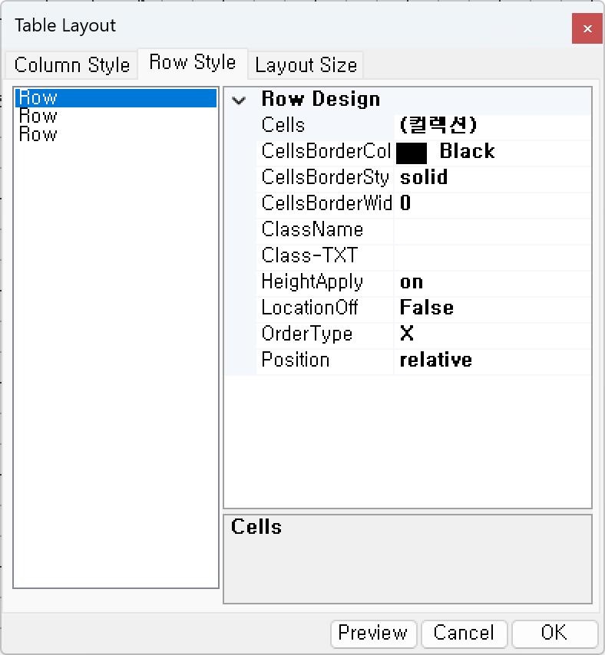This screenshot has height=655, width=605.
Task: Select the ClassName property label
Action: click(312, 229)
